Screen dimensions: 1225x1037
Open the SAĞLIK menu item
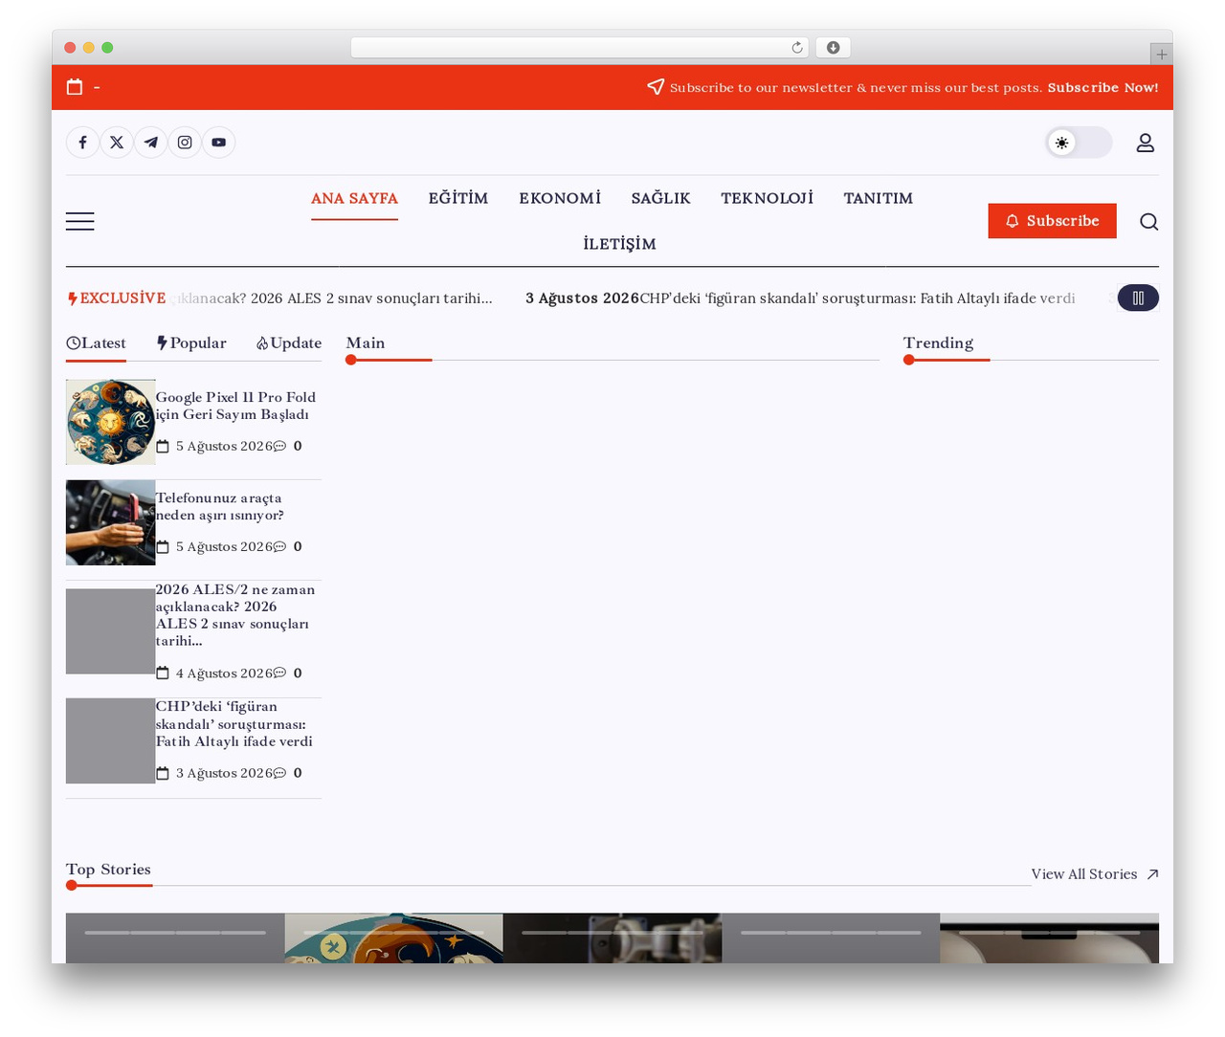(661, 198)
